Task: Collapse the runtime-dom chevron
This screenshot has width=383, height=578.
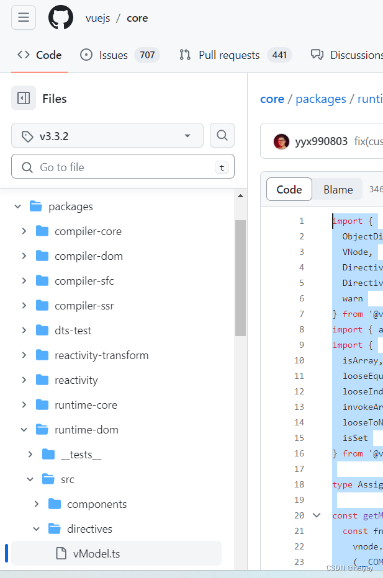Action: 24,429
